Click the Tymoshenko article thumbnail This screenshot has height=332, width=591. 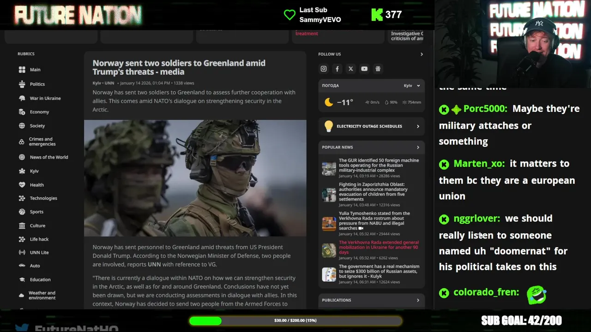[x=329, y=224]
